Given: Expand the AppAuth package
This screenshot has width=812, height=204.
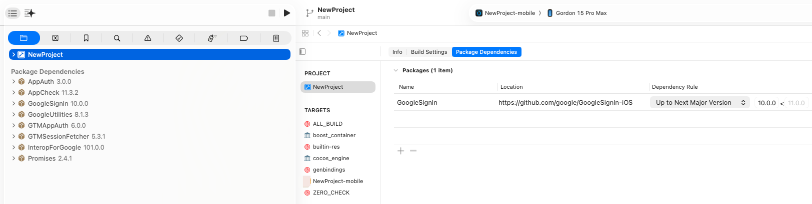Looking at the screenshot, I should click(13, 81).
